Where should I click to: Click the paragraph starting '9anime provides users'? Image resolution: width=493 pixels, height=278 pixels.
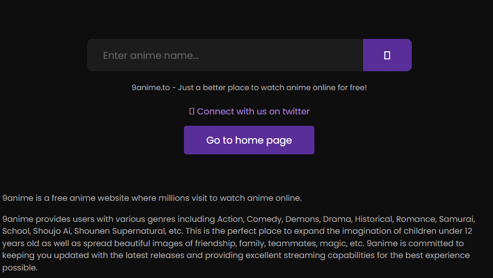pyautogui.click(x=238, y=243)
